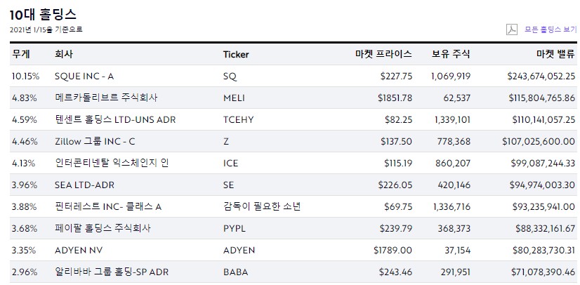Screen dimensions: 580x285
Task: Select the 보유 주식 column header
Action: (x=451, y=54)
